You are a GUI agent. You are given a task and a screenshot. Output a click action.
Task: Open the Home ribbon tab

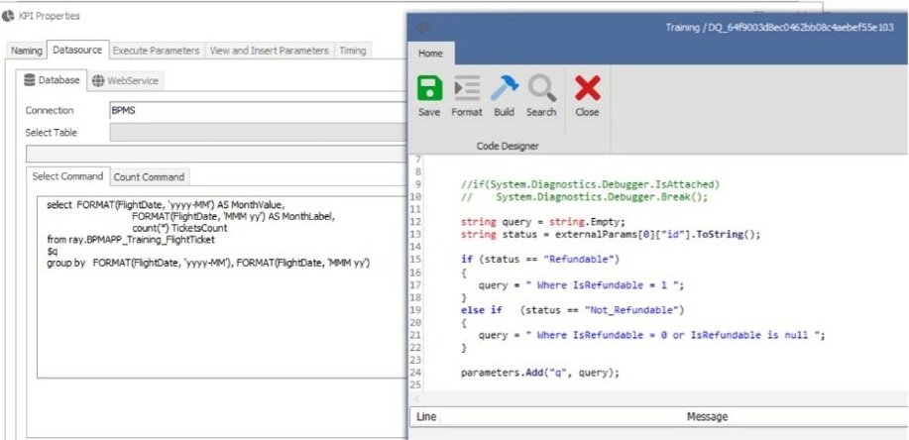tap(431, 54)
